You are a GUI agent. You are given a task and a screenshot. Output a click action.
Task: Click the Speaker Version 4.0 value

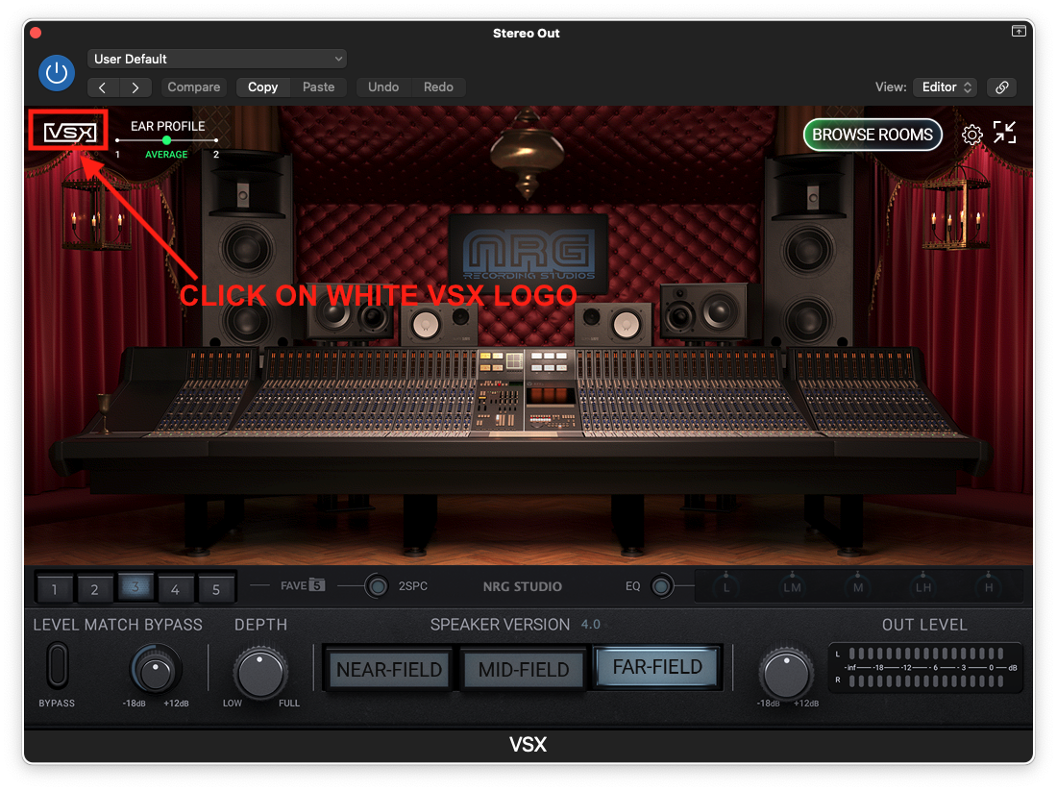[591, 625]
